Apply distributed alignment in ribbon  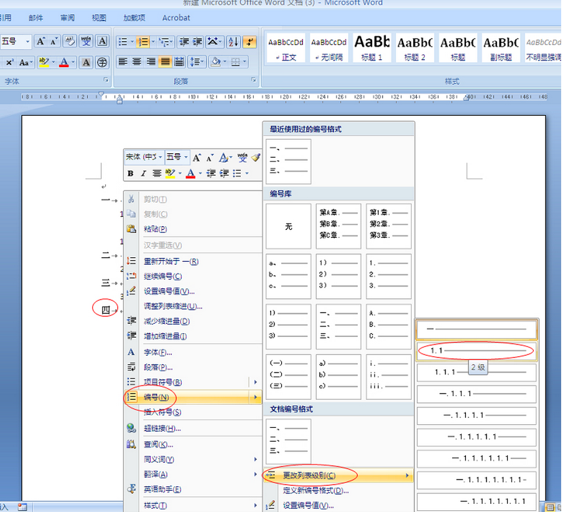(179, 62)
